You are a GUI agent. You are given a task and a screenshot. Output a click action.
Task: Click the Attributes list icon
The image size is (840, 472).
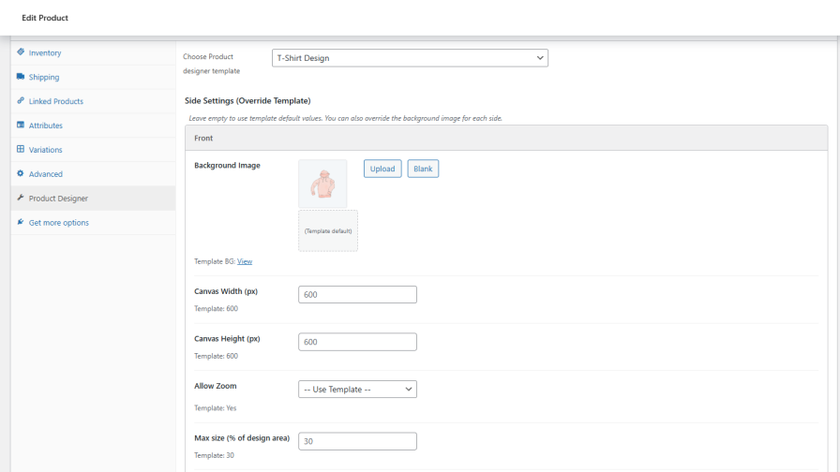point(21,125)
